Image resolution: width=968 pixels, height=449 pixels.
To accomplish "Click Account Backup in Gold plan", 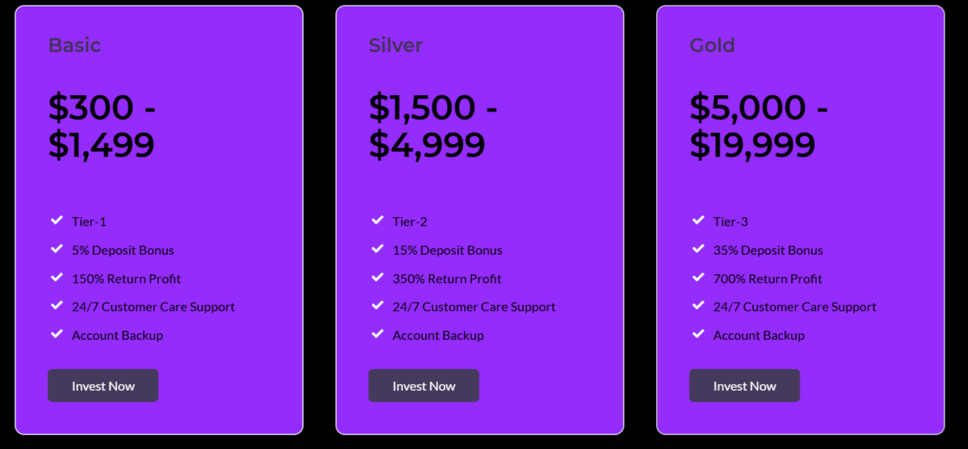I will pyautogui.click(x=758, y=336).
